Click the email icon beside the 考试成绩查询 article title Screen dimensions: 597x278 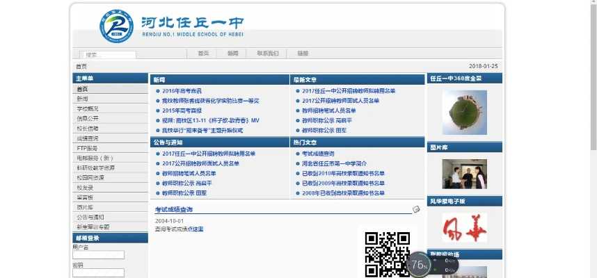416,209
